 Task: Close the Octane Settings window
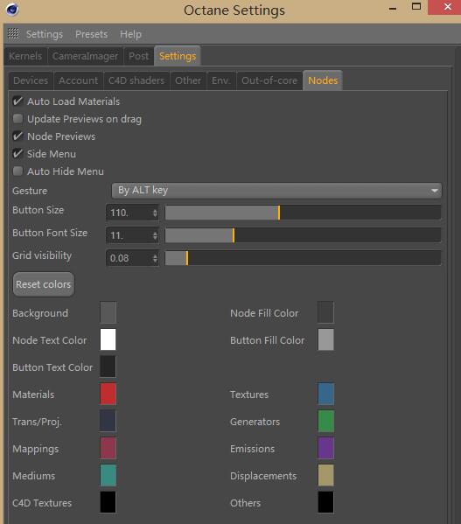click(446, 7)
